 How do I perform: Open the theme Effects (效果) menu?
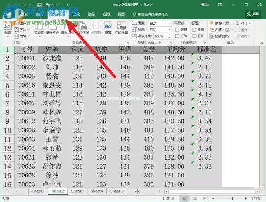[x=21, y=36]
